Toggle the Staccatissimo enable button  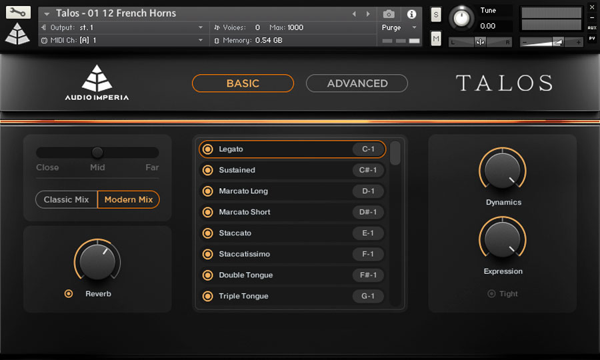point(208,255)
